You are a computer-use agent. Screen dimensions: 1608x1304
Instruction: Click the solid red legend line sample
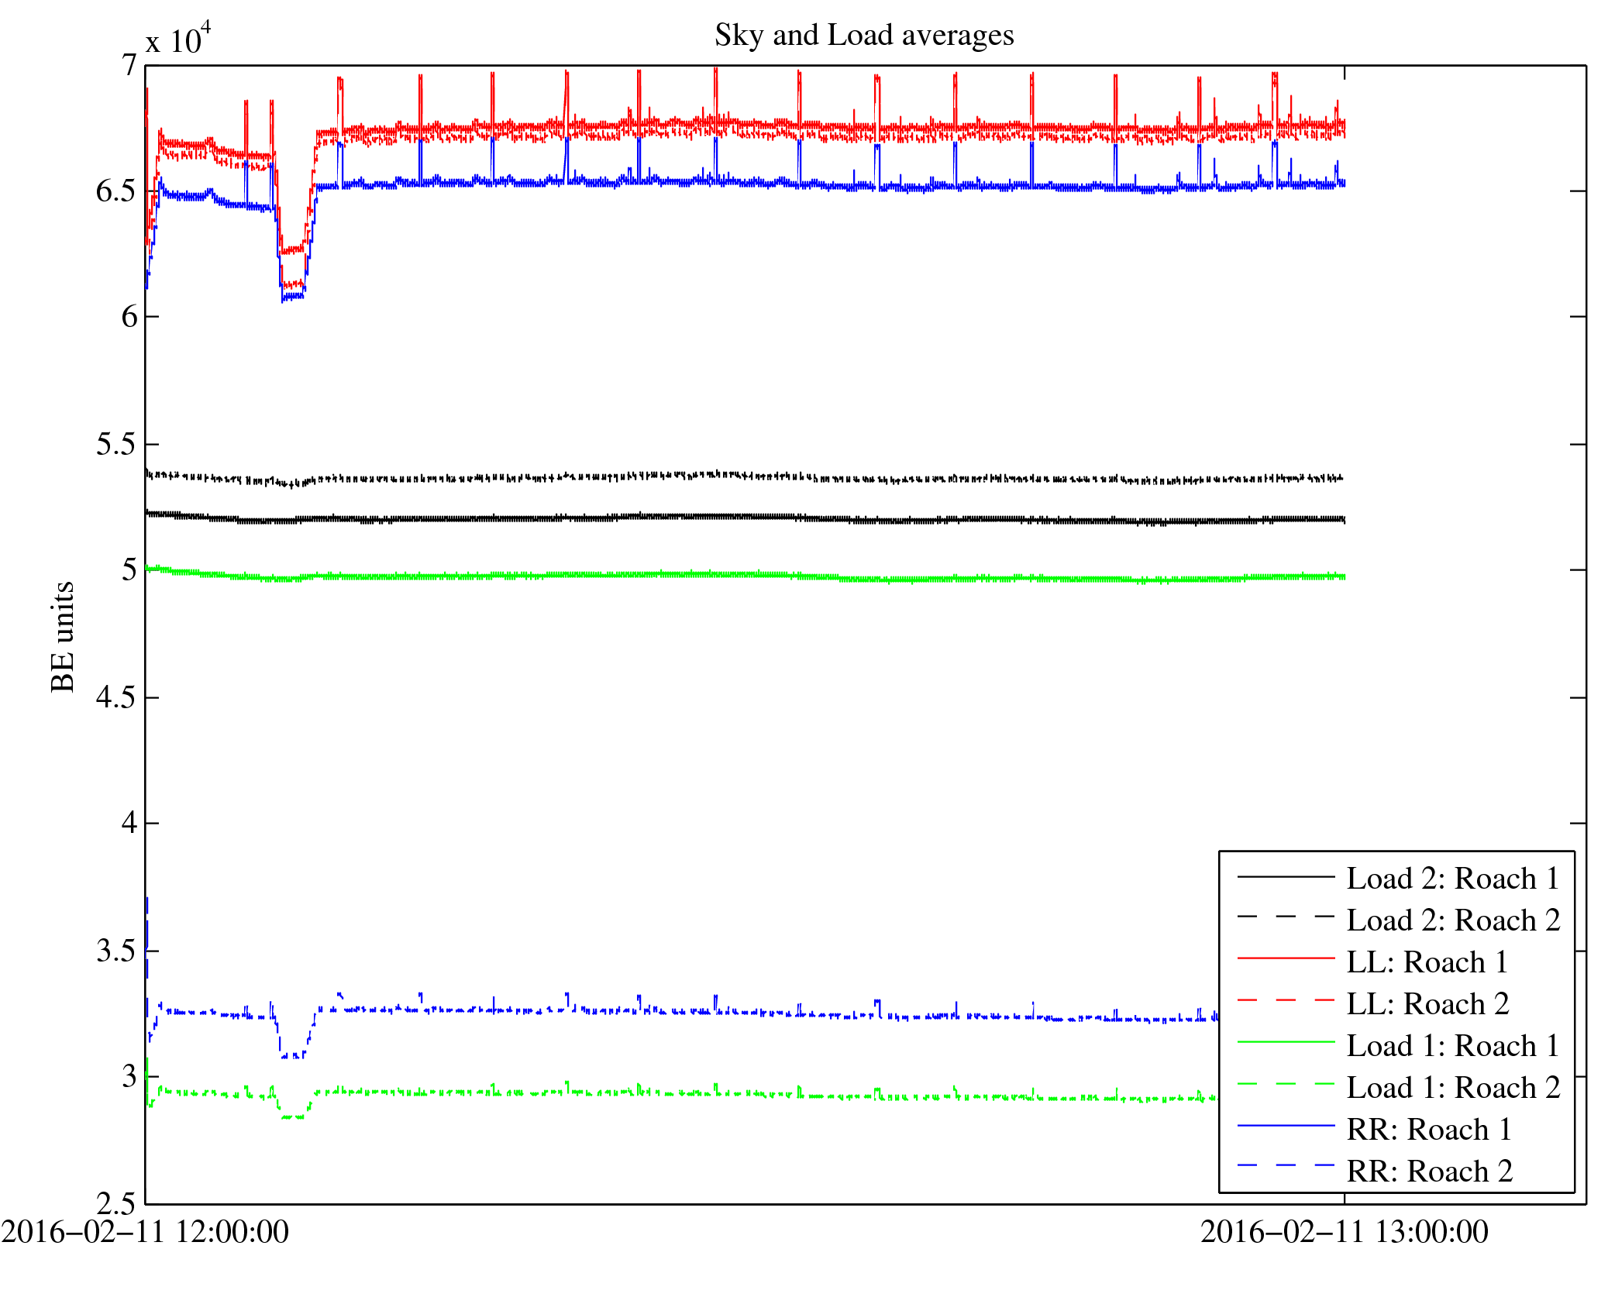point(1286,958)
